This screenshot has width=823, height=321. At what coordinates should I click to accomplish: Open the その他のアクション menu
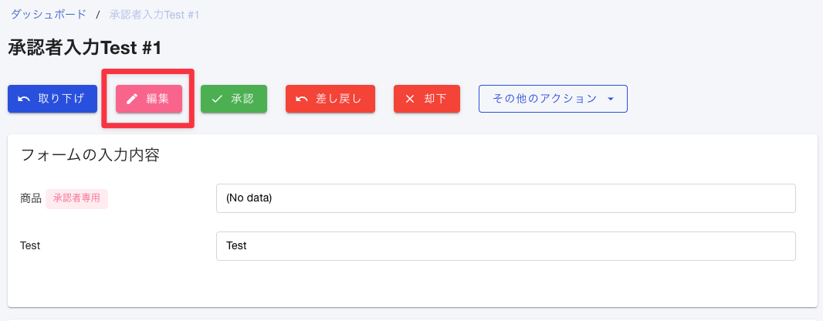(553, 99)
